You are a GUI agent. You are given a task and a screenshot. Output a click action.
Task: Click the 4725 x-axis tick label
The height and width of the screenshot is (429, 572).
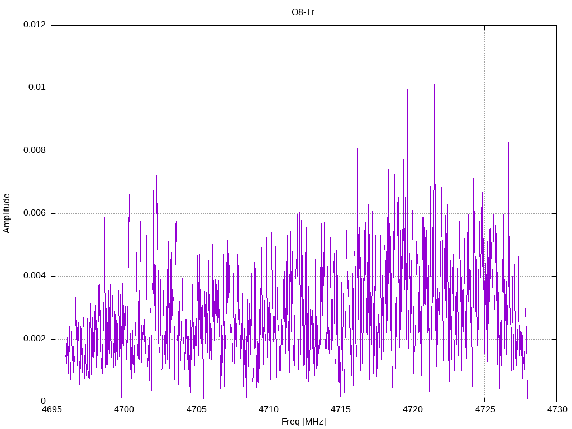point(485,409)
